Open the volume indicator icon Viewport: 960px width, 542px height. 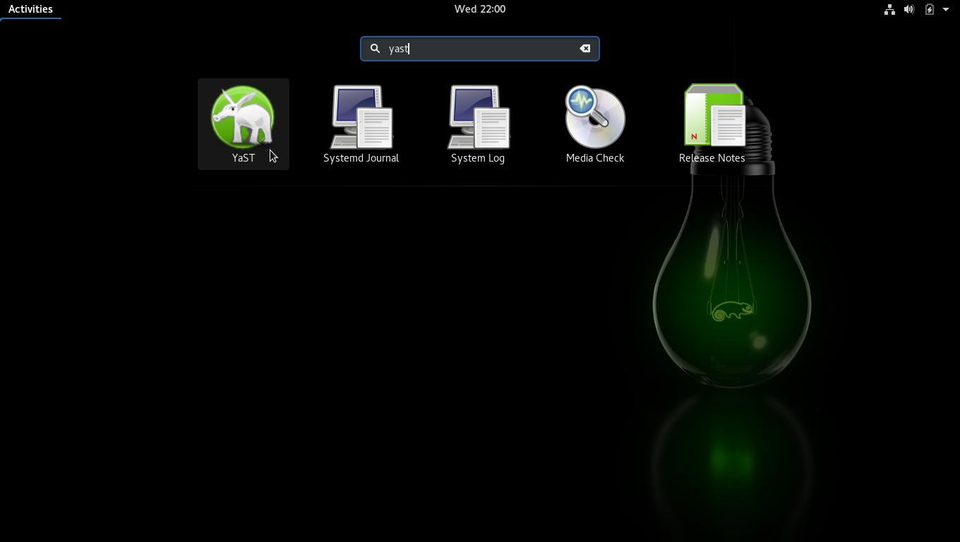909,9
